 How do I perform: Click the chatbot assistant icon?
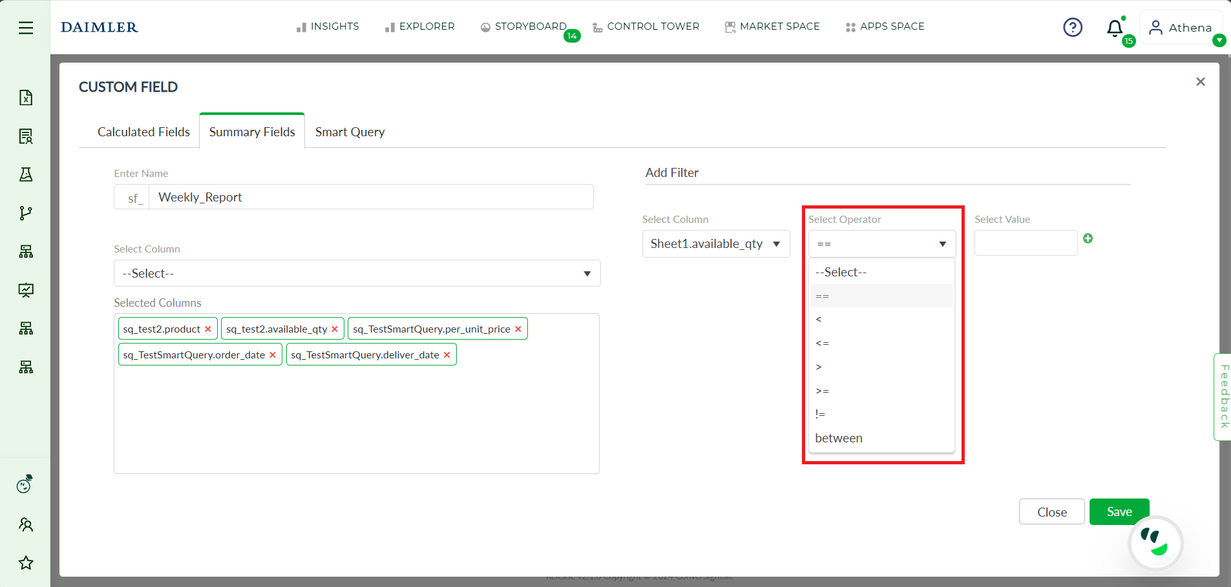1155,542
